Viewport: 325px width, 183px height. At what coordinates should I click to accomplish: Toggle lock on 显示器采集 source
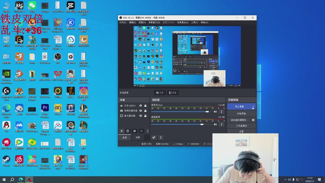pos(145,116)
